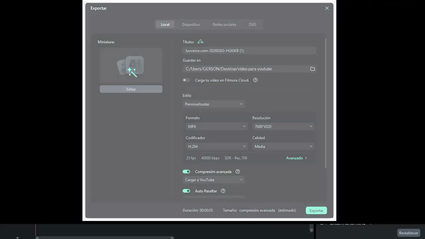Open the Formato MP4 dropdown

(x=216, y=126)
